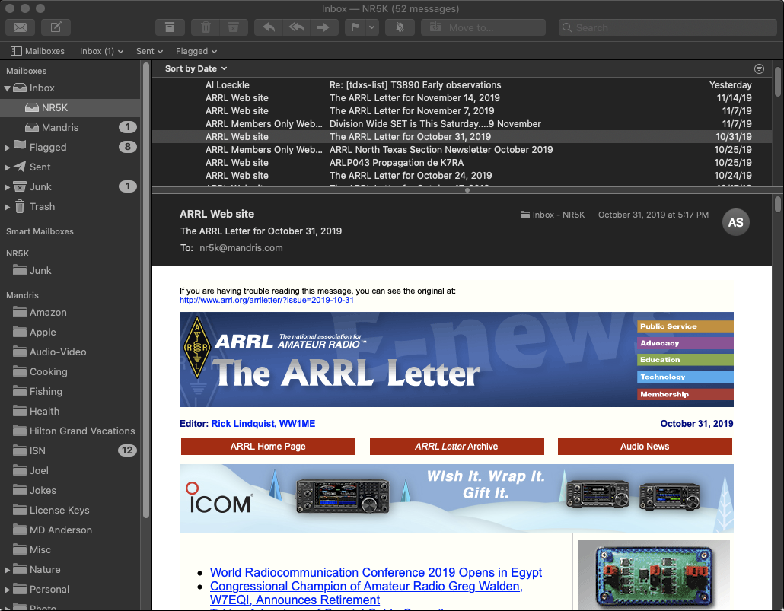Click the ICOM banner advertisement
The image size is (784, 611).
pos(457,498)
